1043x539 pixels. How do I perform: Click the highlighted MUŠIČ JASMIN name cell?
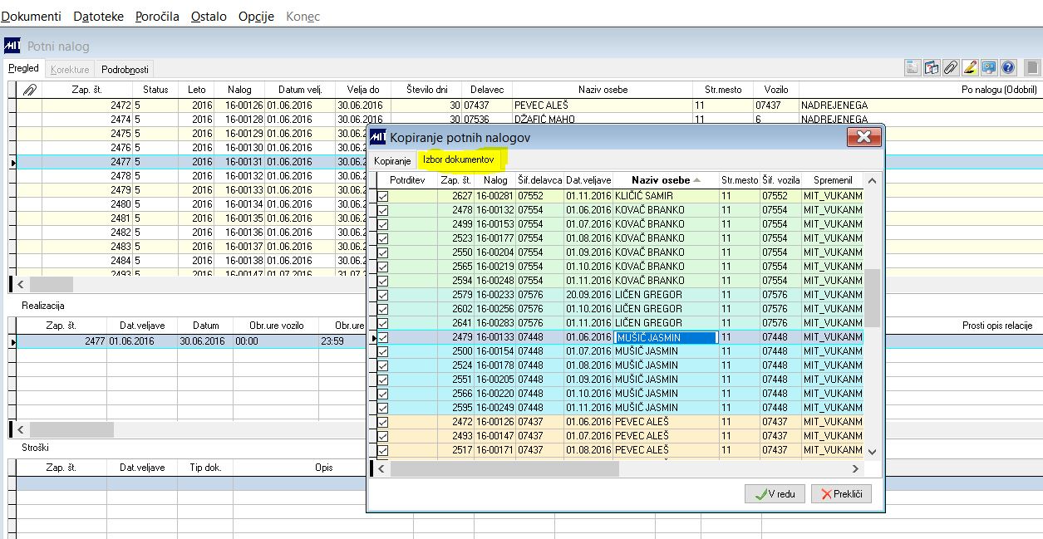click(665, 337)
